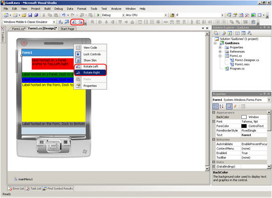The image size is (272, 198).
Task: Click the Connect to Device toolbar icon
Action: (61, 22)
